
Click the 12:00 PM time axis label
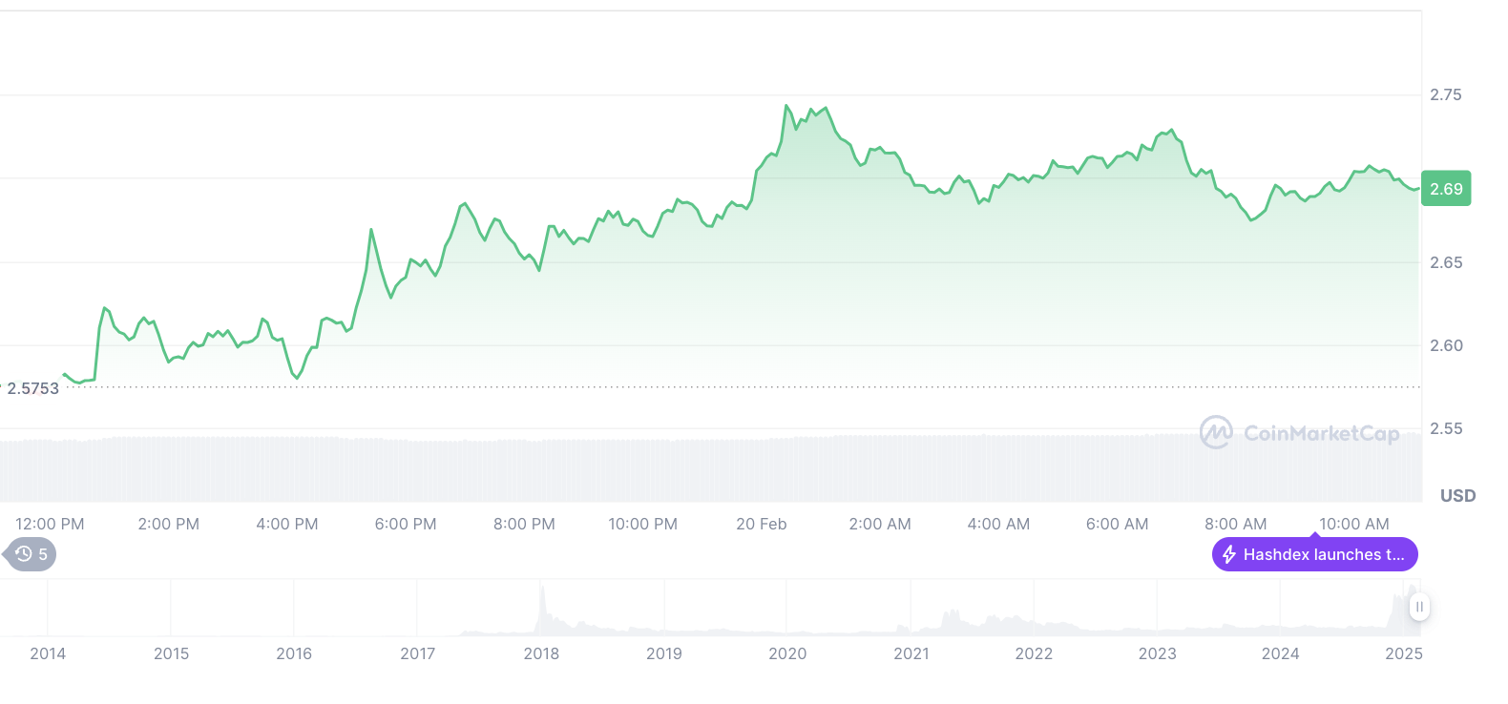(50, 524)
